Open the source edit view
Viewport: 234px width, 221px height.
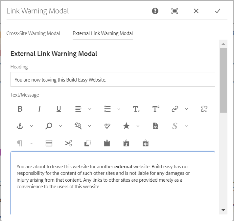coord(155,126)
